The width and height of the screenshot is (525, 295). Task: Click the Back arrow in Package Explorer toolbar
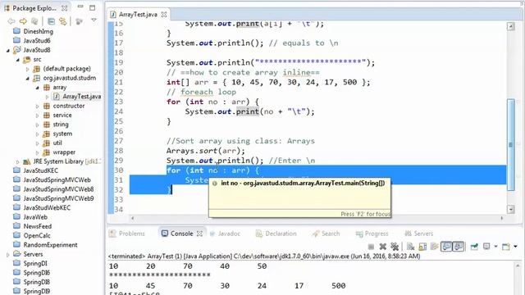click(11, 21)
